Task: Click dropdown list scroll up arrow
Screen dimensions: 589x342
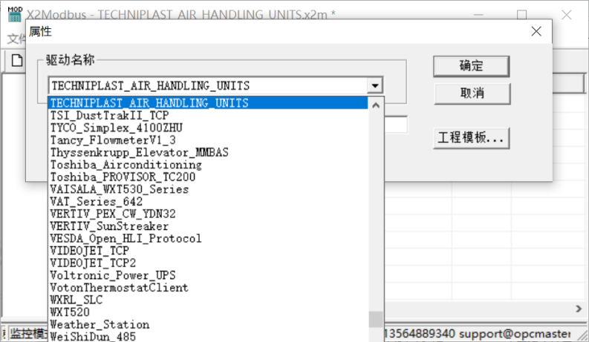Action: click(x=376, y=105)
